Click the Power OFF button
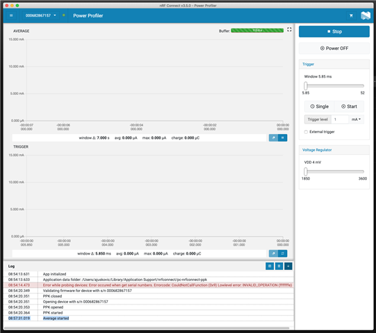 point(334,49)
